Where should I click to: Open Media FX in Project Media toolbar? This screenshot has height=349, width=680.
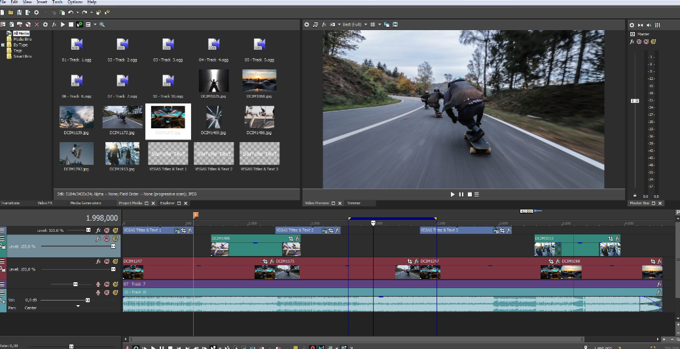(x=54, y=24)
